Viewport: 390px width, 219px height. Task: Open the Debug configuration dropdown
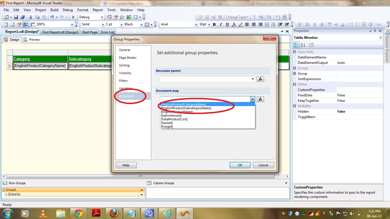tap(102, 17)
